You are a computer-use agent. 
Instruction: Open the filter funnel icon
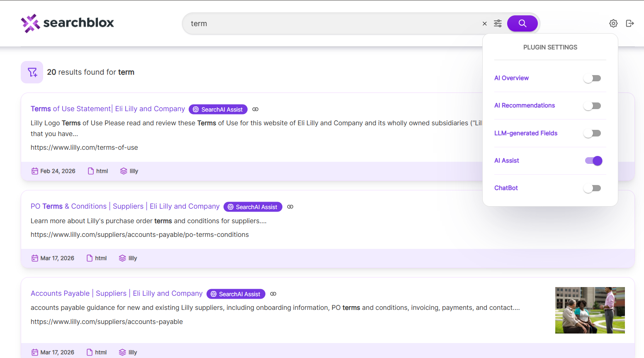click(32, 72)
